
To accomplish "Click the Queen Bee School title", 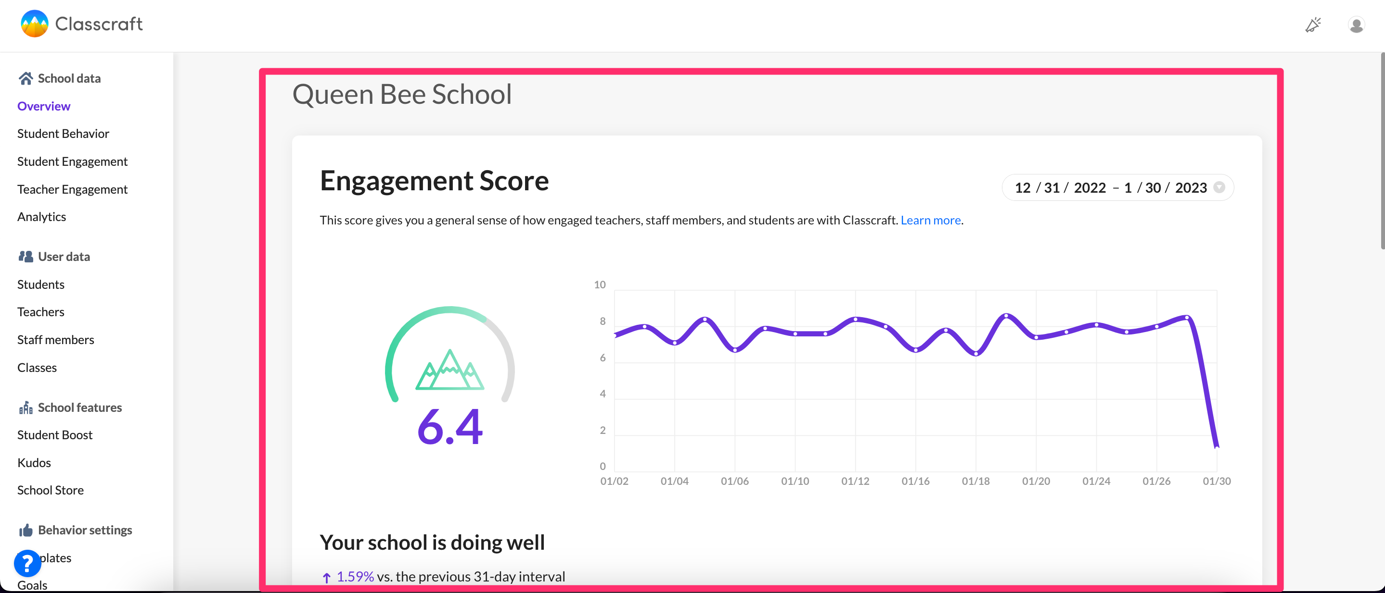I will 402,95.
